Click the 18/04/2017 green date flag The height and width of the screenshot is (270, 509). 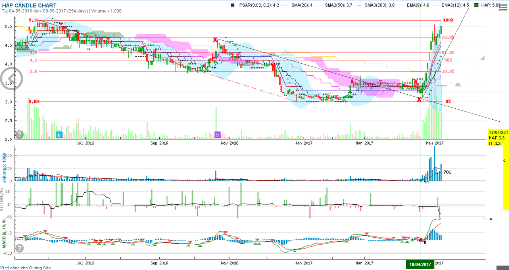(421, 264)
